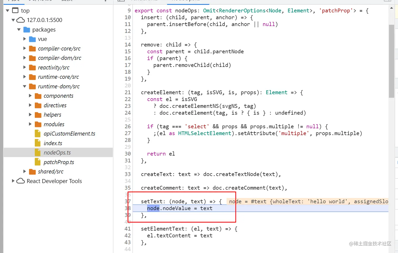Click 'removeChild' on line 17
Viewport: 398px width, 253px height.
coord(192,65)
